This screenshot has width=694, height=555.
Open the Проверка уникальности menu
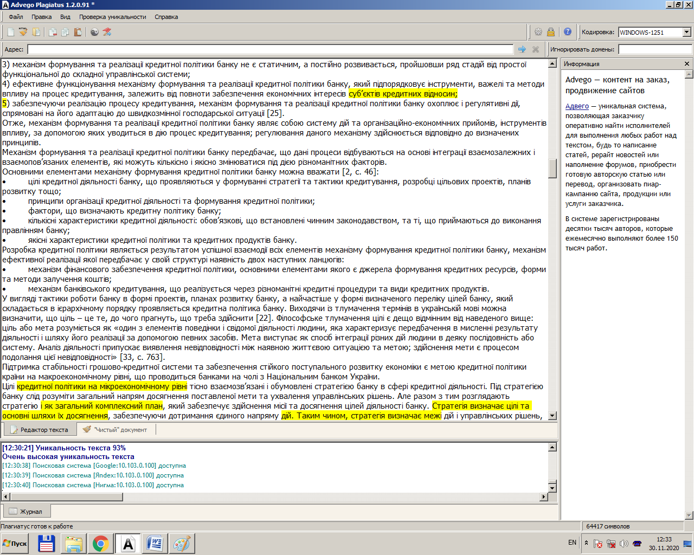113,17
